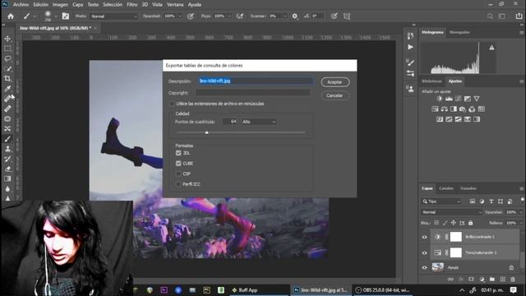
Task: Open Opacidad dropdown in options bar
Action: (180, 16)
